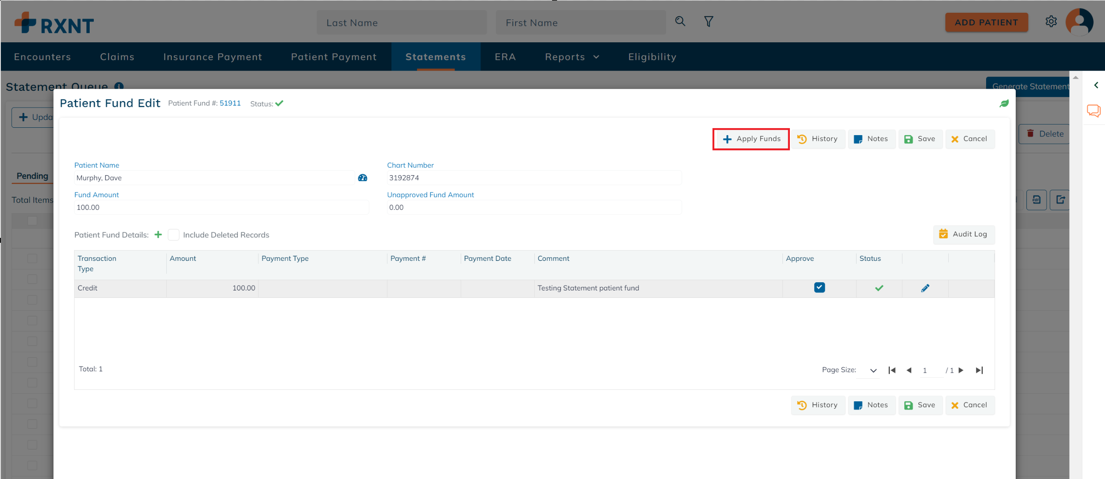
Task: Click the Unapproved Fund Amount field
Action: (534, 207)
